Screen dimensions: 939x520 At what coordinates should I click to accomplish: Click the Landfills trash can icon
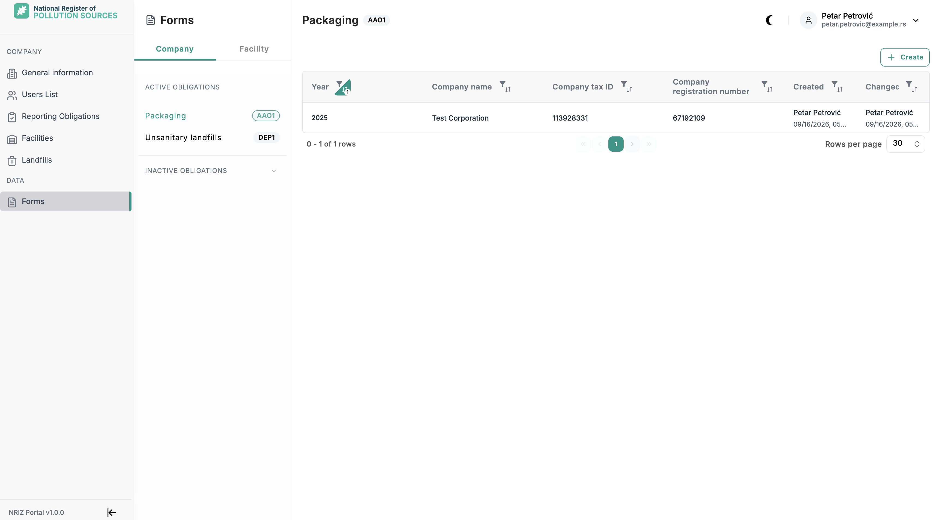(12, 161)
